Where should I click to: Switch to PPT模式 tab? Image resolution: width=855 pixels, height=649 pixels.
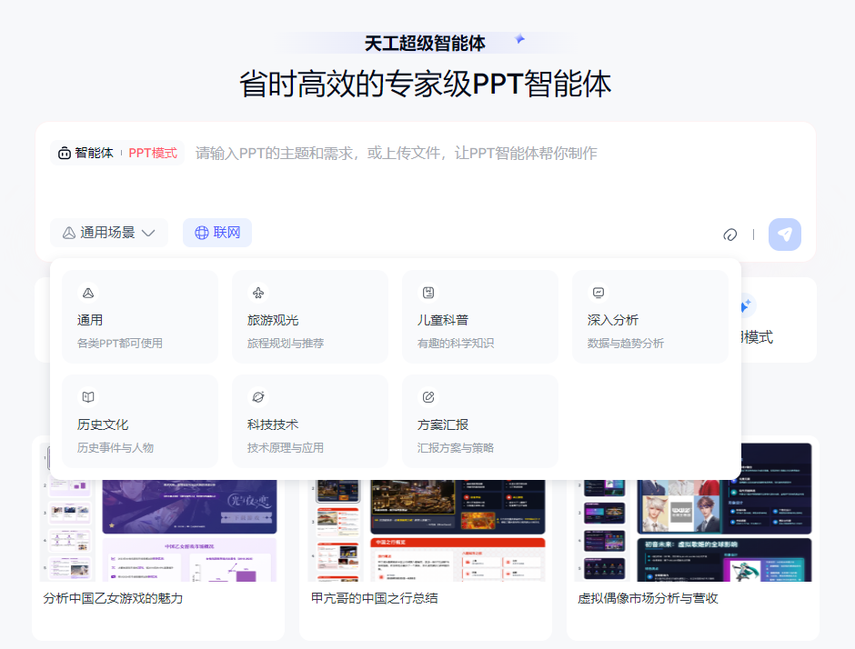coord(151,153)
